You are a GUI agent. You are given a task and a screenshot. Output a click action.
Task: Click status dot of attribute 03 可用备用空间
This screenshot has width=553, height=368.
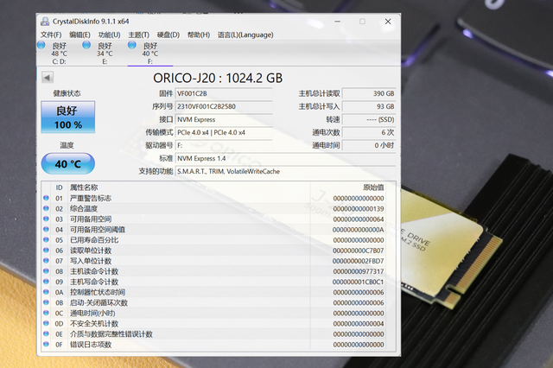[x=46, y=219]
